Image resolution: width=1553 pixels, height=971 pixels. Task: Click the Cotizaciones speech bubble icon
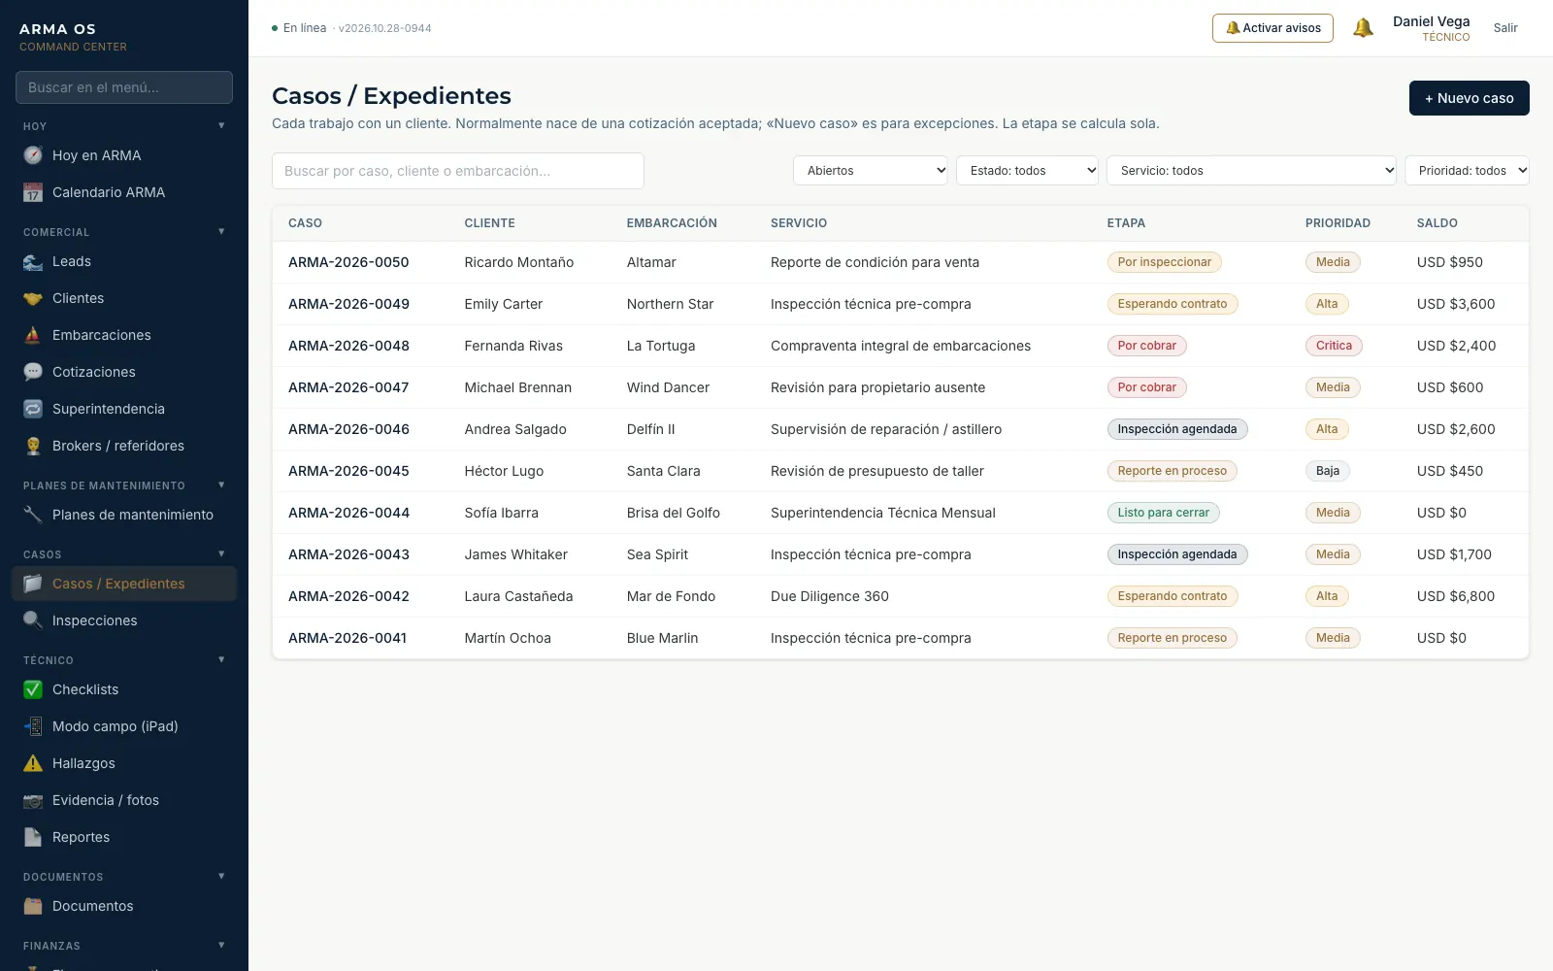pyautogui.click(x=33, y=372)
